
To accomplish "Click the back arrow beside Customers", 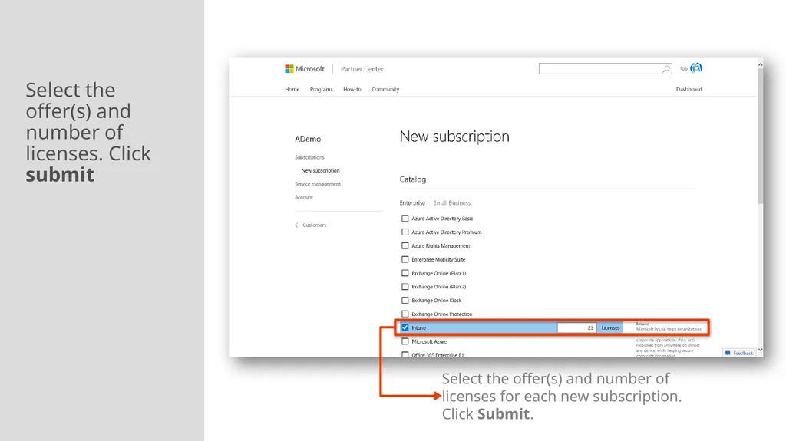I will [297, 225].
